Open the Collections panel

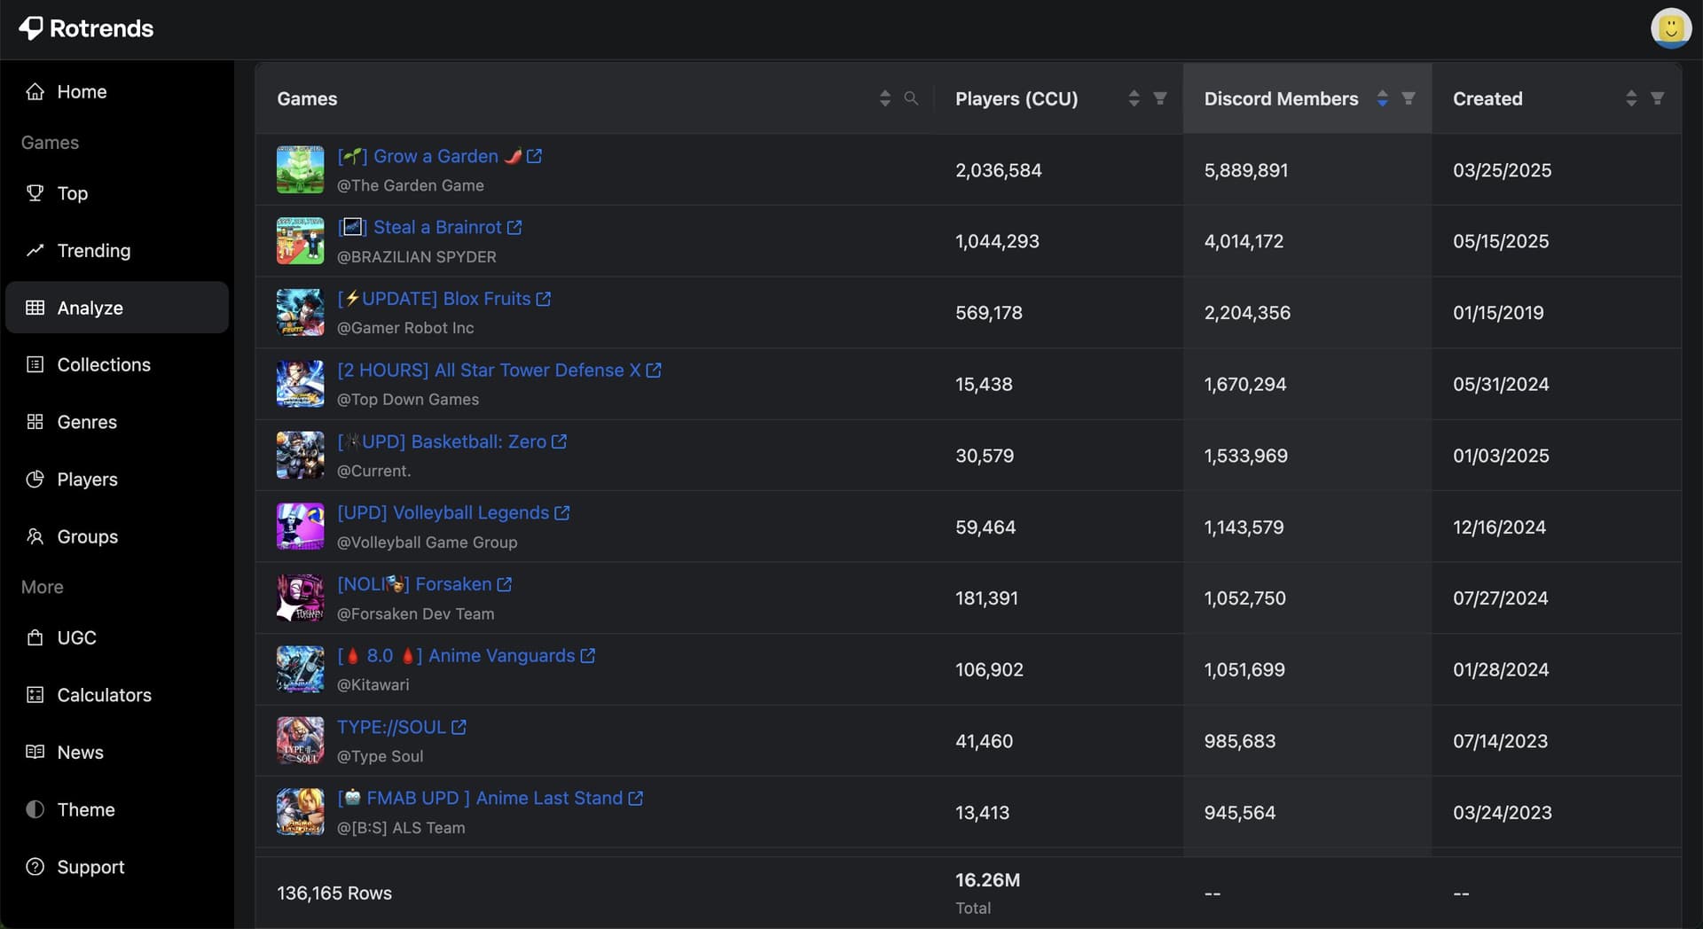(x=104, y=364)
